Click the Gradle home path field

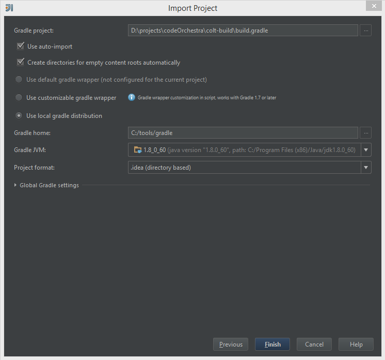(x=243, y=133)
